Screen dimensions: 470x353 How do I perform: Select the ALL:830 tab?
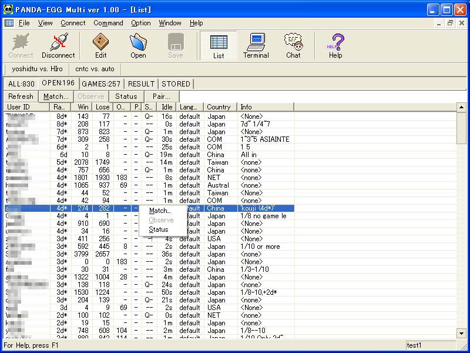coord(21,84)
